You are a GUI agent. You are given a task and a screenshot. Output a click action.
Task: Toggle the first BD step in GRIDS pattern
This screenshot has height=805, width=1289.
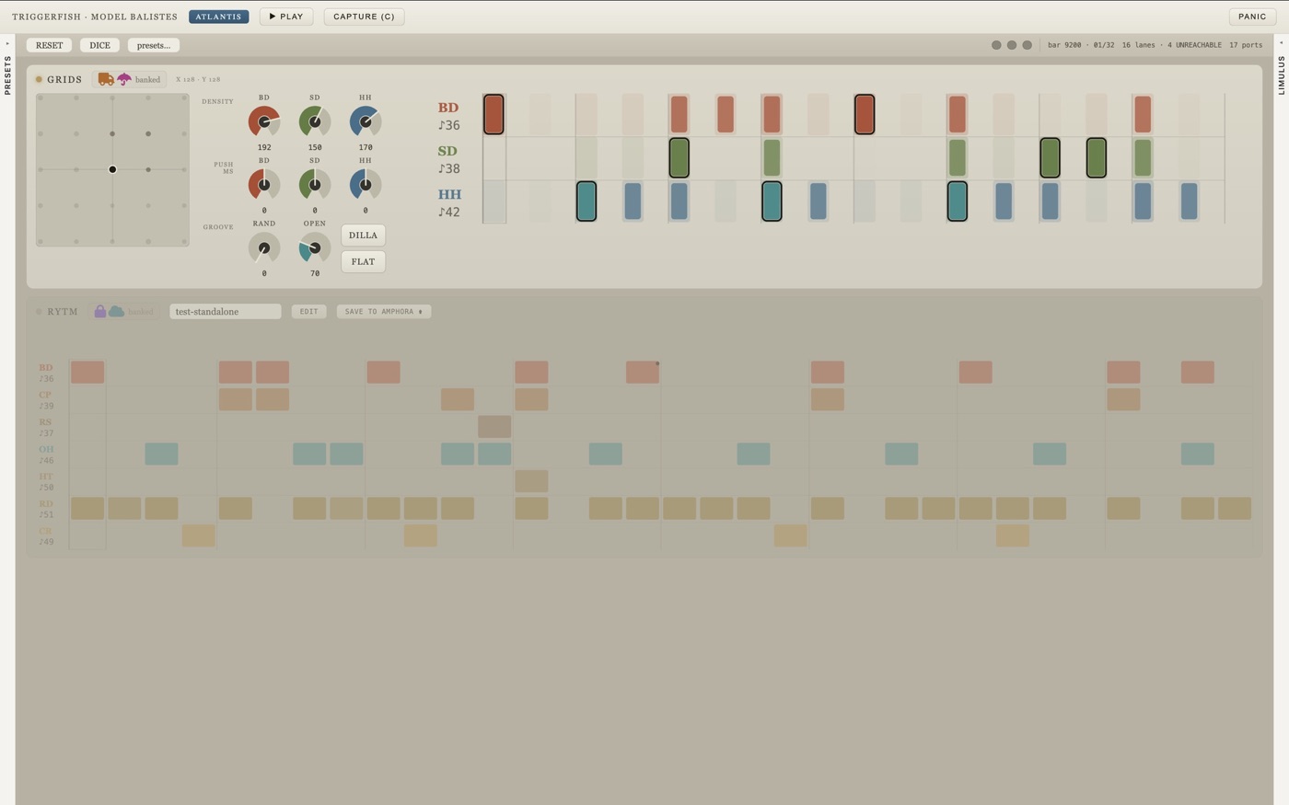point(494,114)
